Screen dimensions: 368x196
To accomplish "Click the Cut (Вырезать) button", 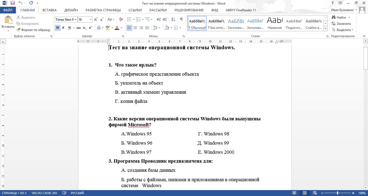I will pos(26,17).
